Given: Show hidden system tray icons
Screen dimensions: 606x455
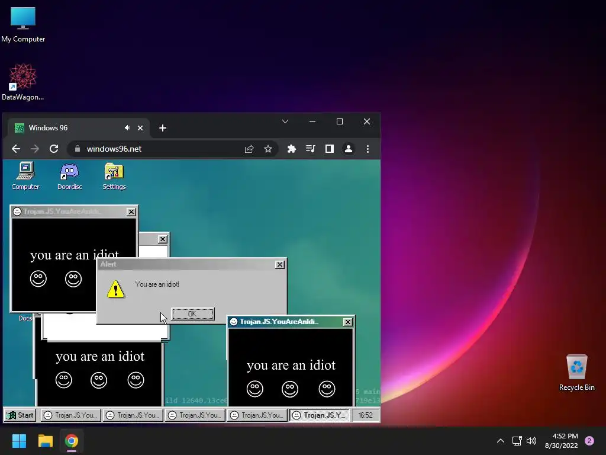Looking at the screenshot, I should (x=501, y=441).
